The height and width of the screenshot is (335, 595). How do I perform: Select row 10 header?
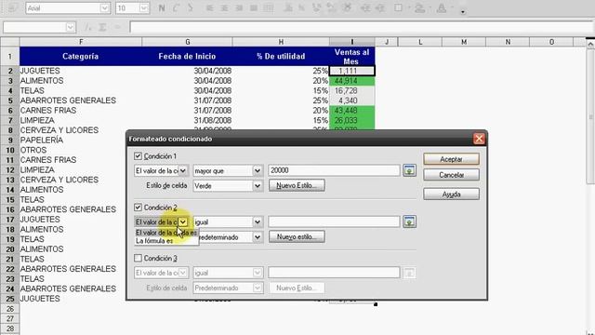click(x=10, y=150)
